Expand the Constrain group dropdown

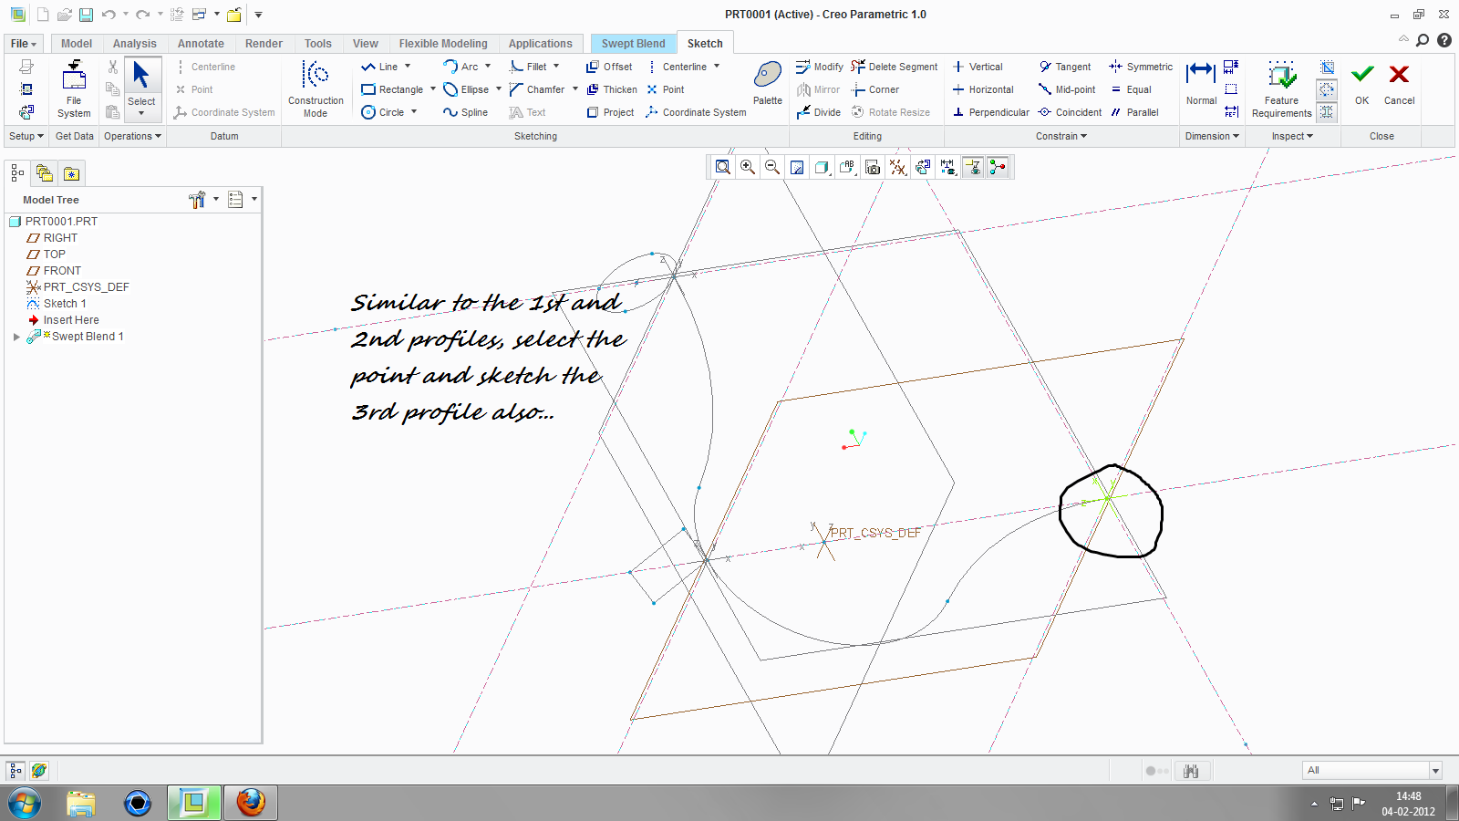pos(1061,136)
